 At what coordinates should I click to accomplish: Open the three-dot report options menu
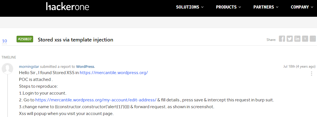pos(311,74)
